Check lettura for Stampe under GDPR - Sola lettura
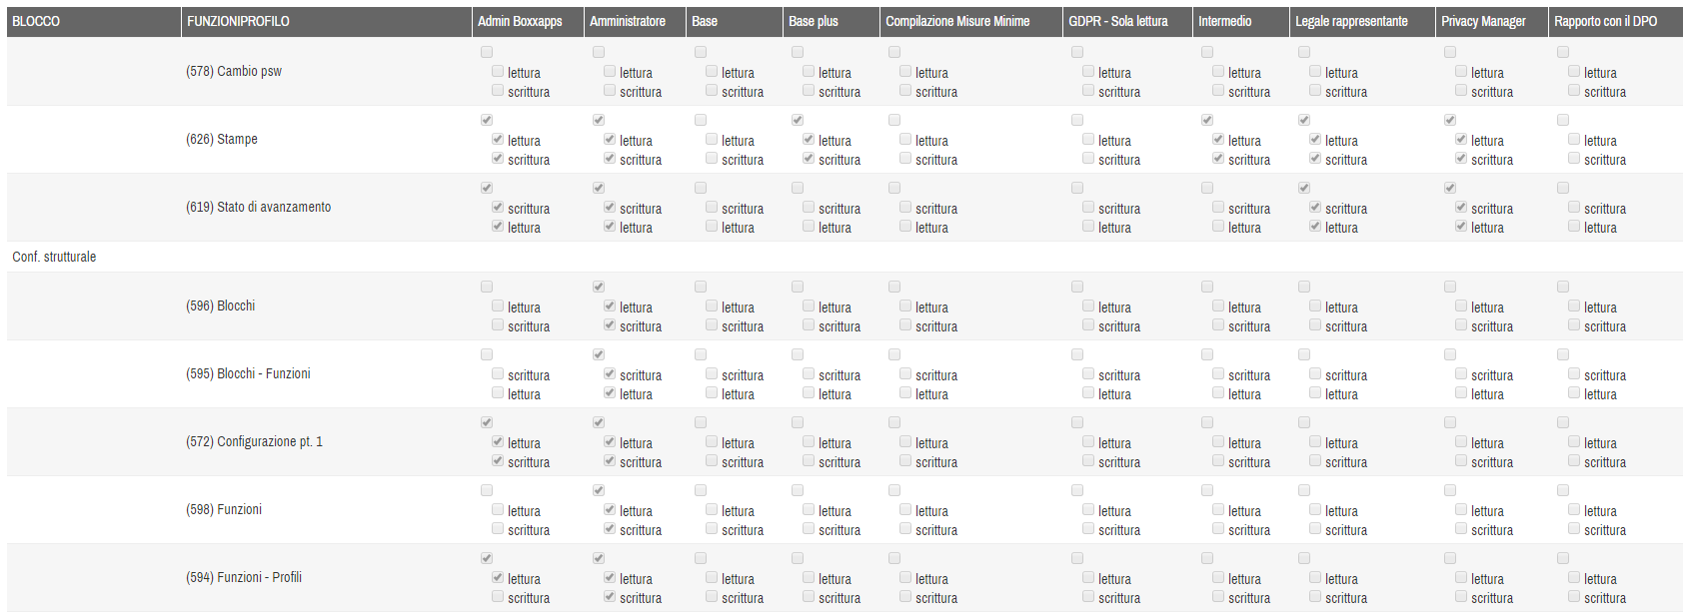The image size is (1692, 616). click(1088, 140)
